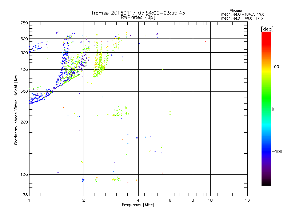Click the '[deg]' colorbar unit label
This screenshot has height=218, width=291.
pyautogui.click(x=267, y=29)
